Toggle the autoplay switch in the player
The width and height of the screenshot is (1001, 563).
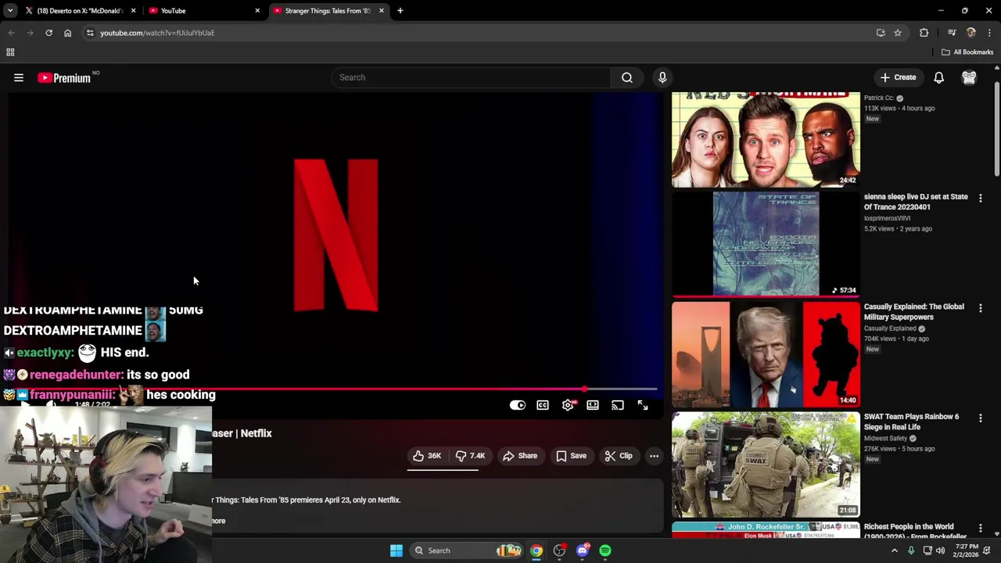point(518,405)
